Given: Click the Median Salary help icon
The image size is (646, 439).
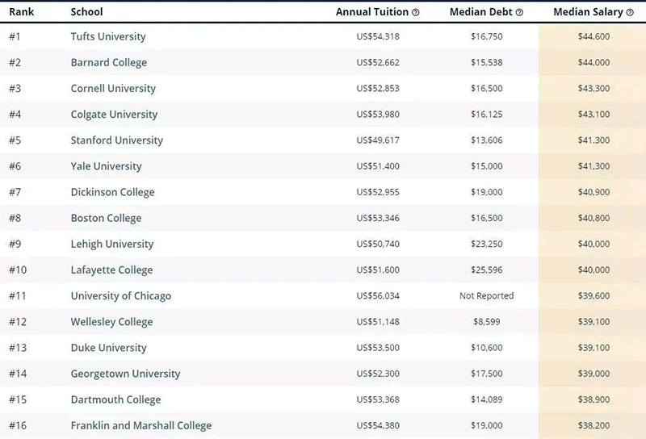Looking at the screenshot, I should [x=630, y=12].
